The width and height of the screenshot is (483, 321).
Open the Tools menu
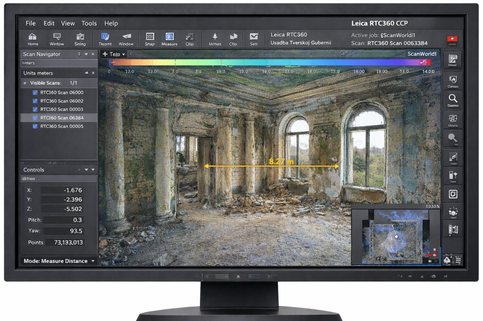tap(89, 23)
